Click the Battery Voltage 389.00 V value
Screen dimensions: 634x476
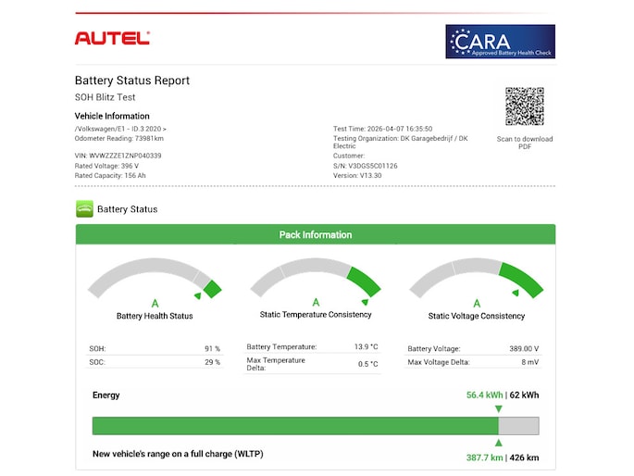(x=525, y=349)
